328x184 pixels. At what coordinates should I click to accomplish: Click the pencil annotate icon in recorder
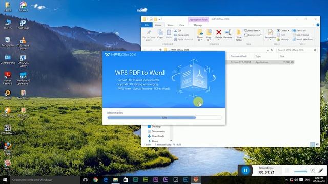[321, 170]
